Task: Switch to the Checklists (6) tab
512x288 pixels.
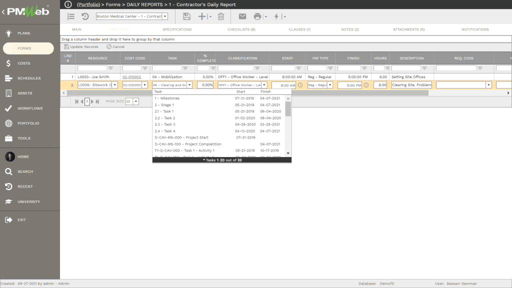Action: click(x=241, y=29)
